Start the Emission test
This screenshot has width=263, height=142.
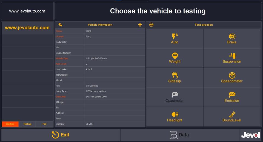point(232,97)
